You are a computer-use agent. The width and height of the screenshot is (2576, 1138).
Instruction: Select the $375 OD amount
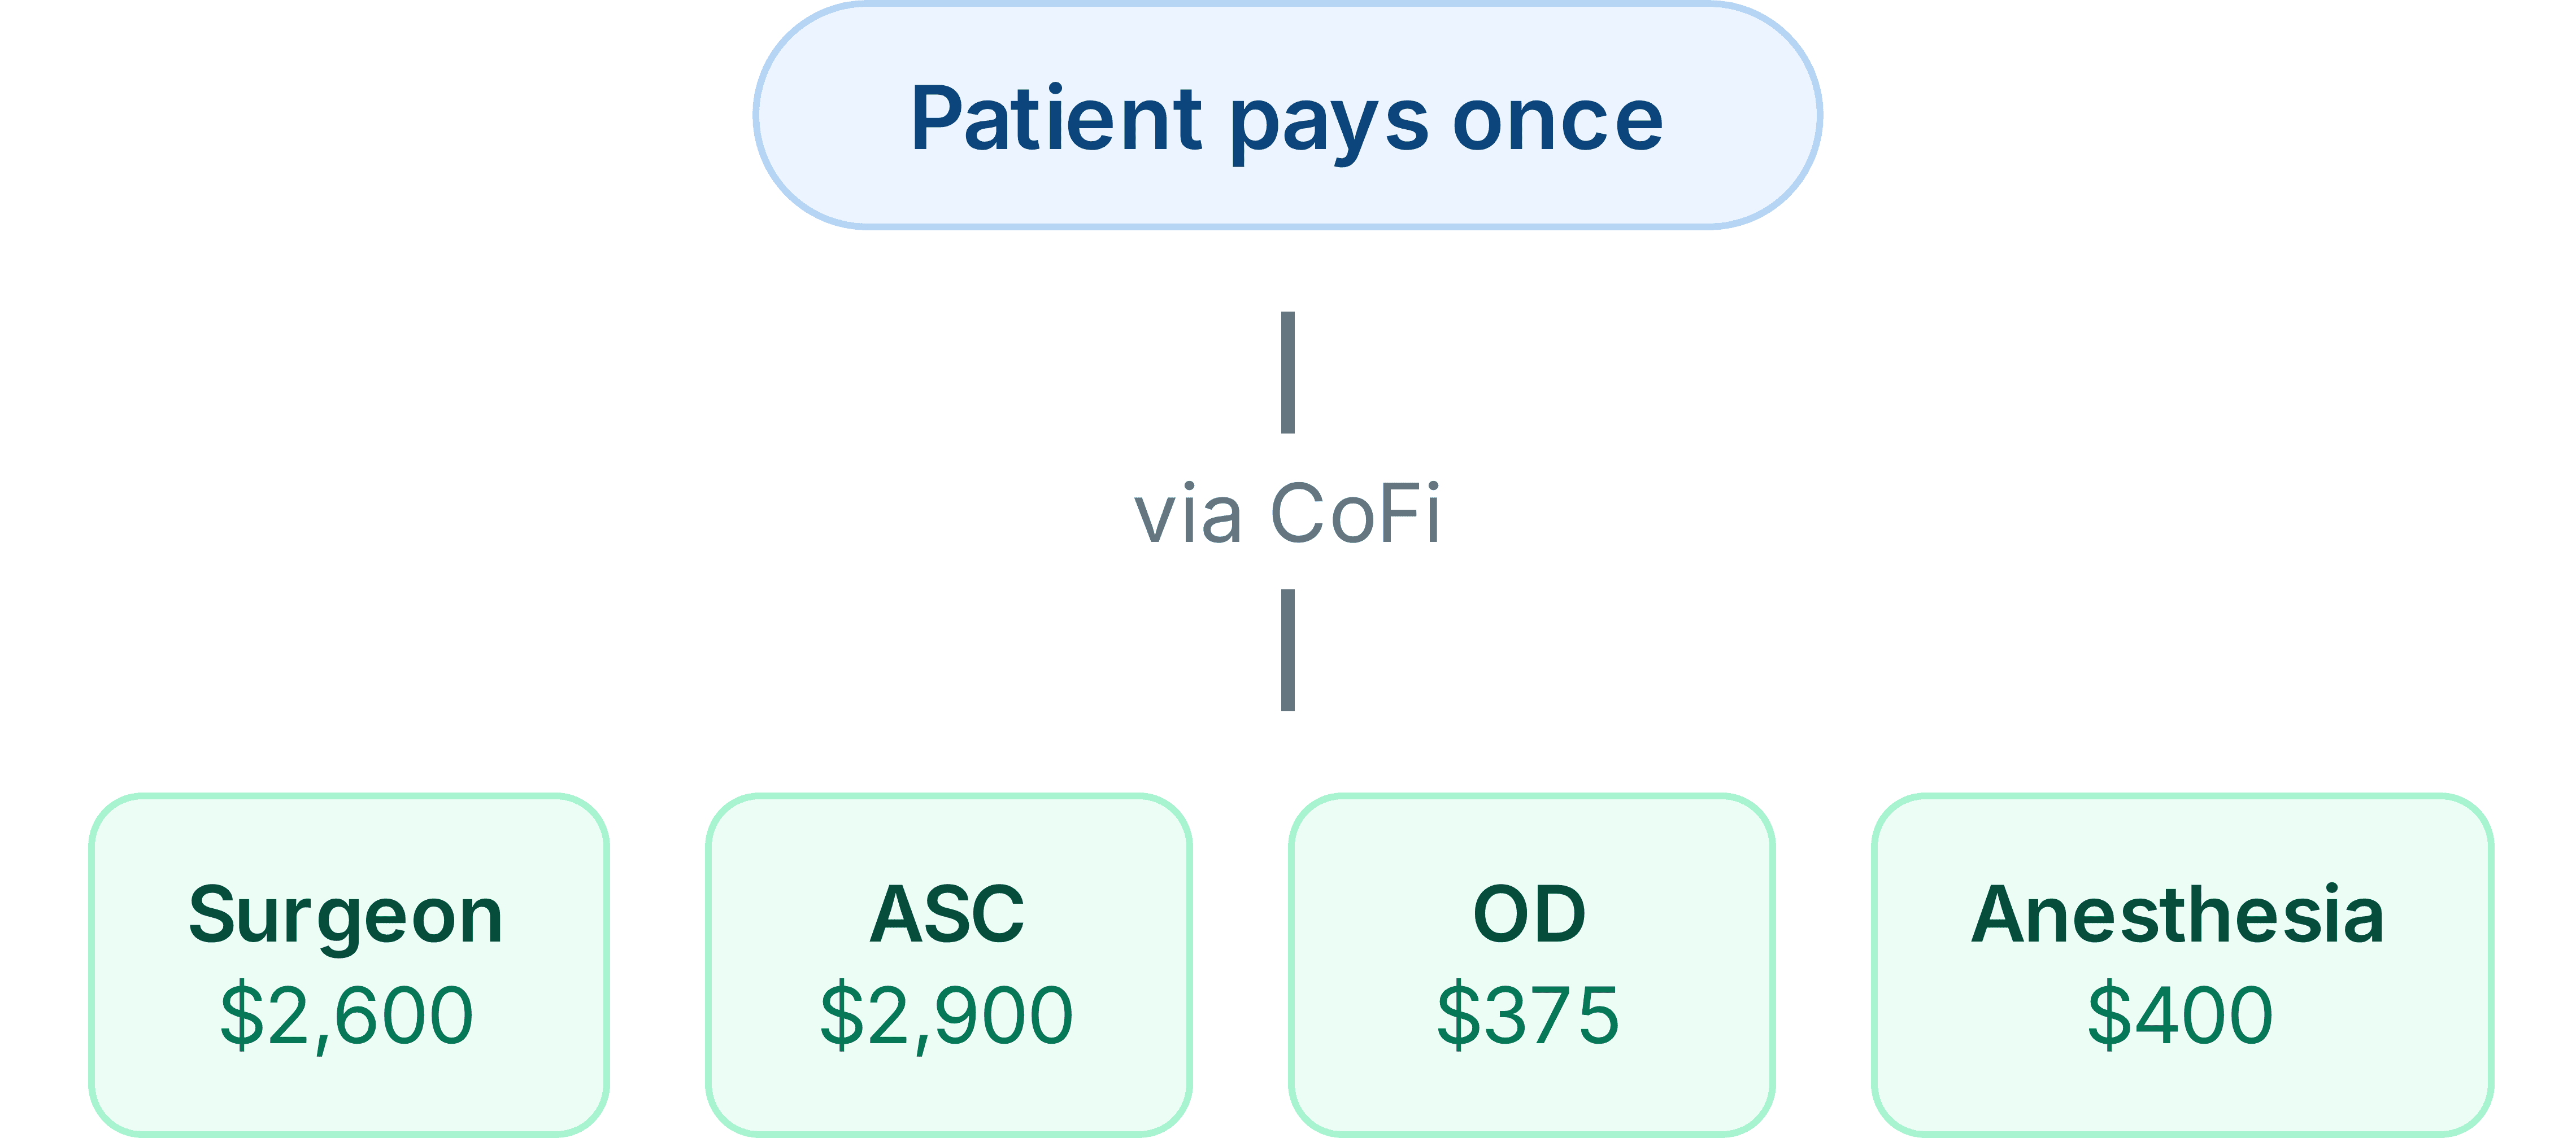pos(1528,1015)
